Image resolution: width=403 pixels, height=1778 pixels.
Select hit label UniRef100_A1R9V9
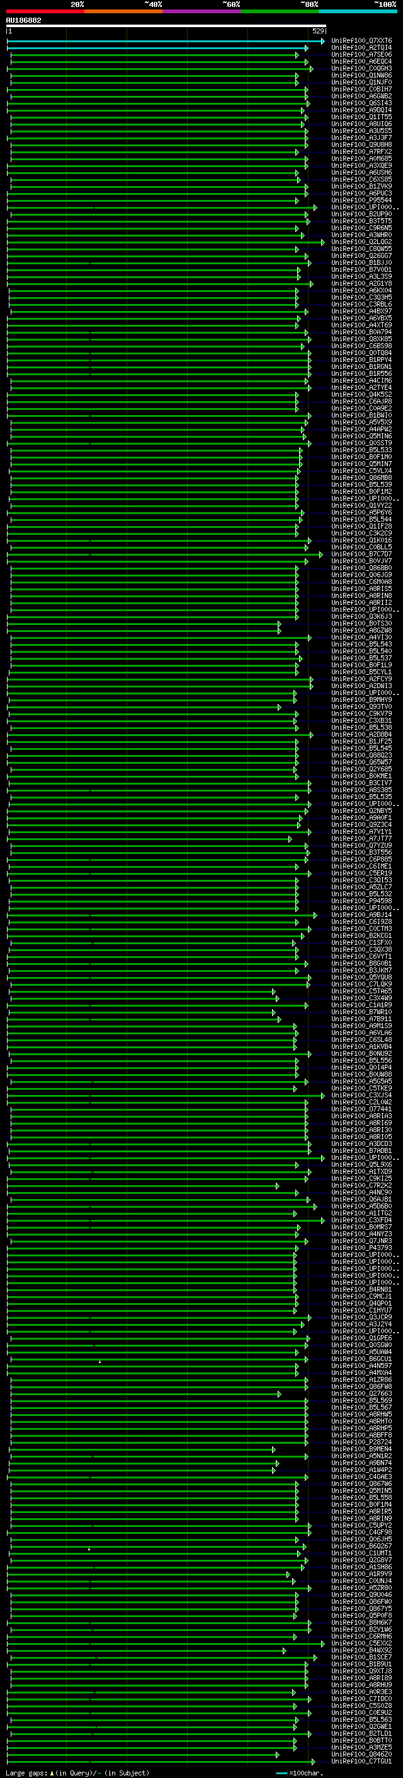pos(361,1574)
